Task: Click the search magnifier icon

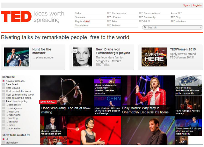Action: coord(145,27)
